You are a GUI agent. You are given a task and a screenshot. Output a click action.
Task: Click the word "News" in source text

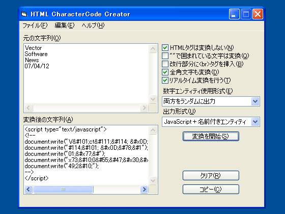coord(32,60)
